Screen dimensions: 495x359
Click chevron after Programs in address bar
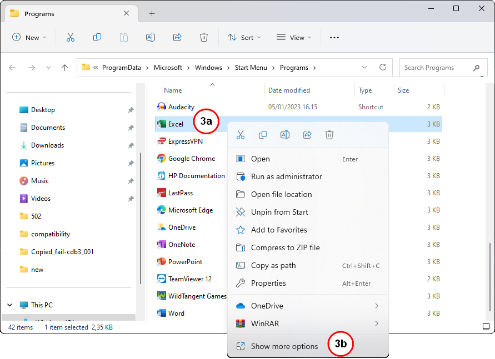click(x=314, y=68)
